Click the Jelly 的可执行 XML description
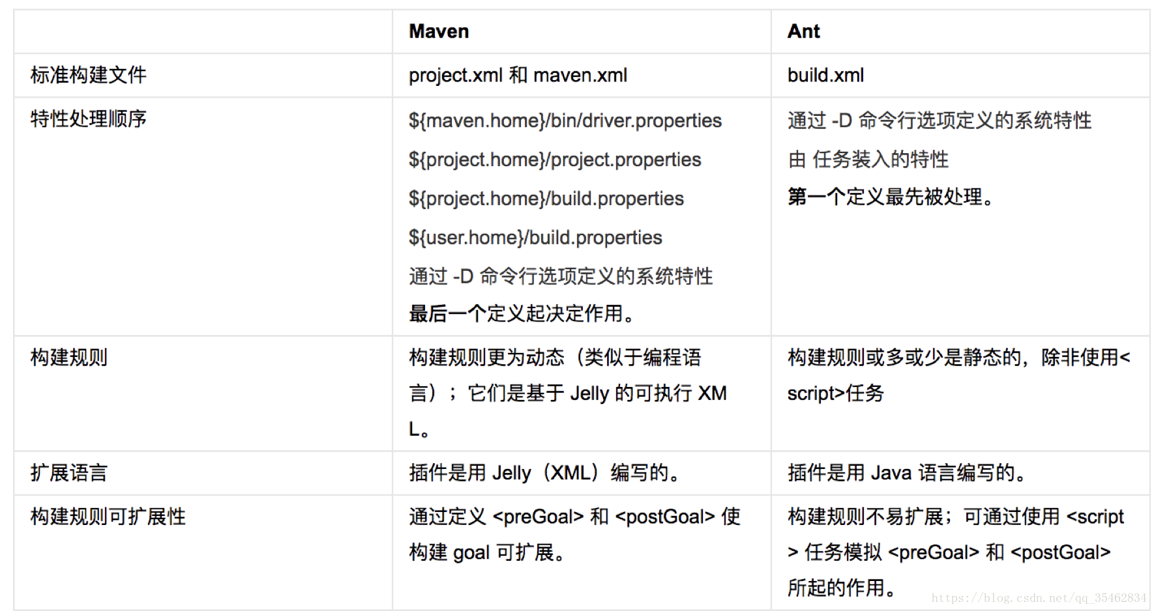 [x=567, y=393]
